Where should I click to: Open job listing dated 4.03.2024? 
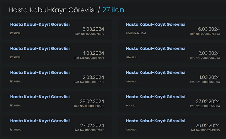(x=40, y=49)
